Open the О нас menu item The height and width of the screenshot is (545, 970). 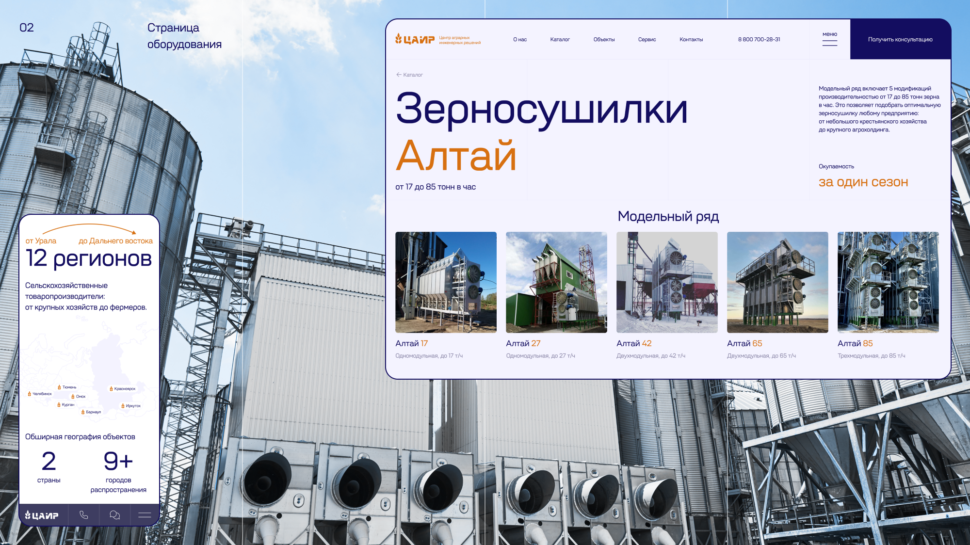519,40
